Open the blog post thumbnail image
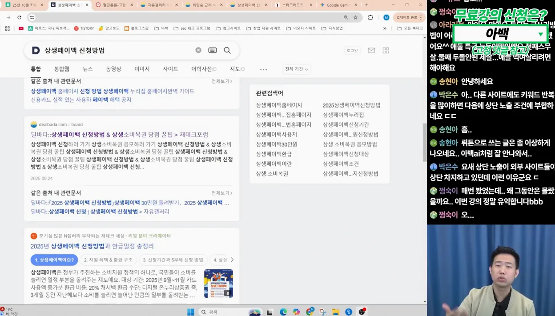Image resolution: width=555 pixels, height=316 pixels. 218,284
